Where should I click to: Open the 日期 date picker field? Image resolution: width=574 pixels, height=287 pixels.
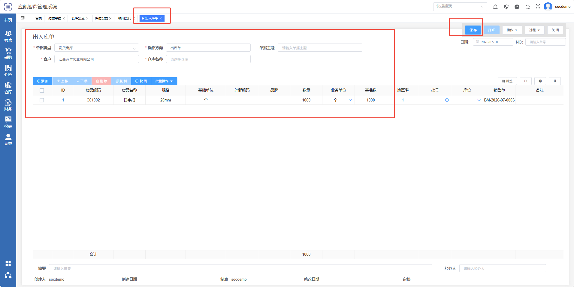tap(493, 42)
